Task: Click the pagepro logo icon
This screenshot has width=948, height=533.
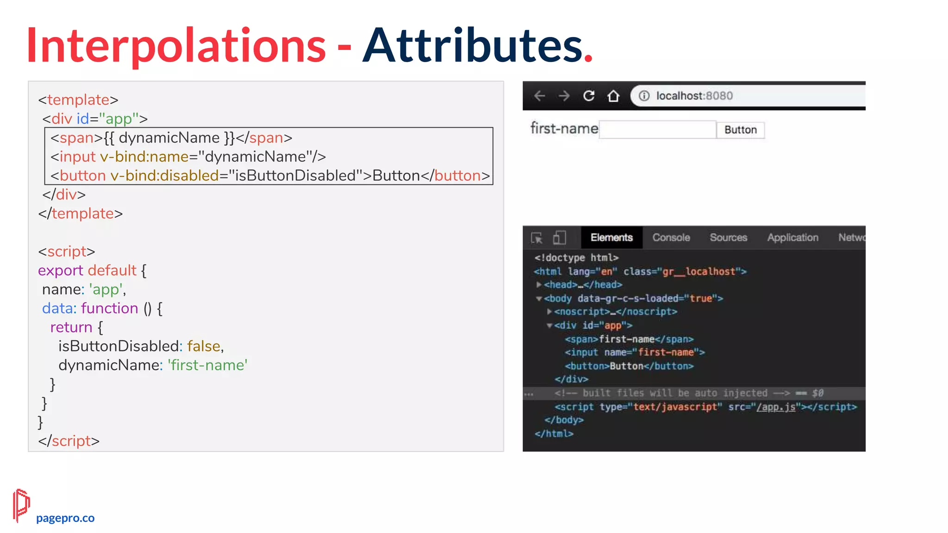Action: pos(21,505)
